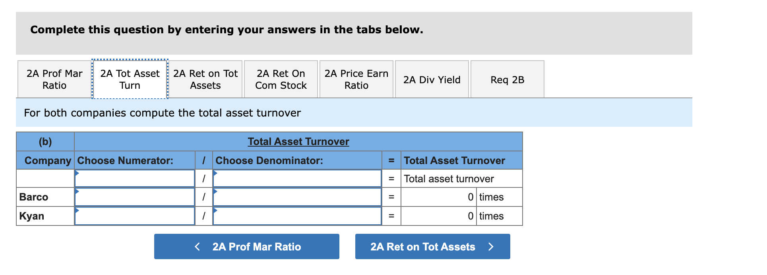Open the 2A Ret on Tot Assets tab
Image resolution: width=767 pixels, height=275 pixels.
[205, 79]
